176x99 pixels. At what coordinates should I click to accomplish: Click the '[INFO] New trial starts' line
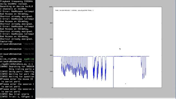point(15,94)
